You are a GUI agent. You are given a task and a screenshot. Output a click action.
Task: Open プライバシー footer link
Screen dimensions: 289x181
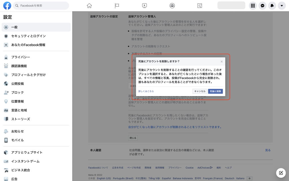tap(175, 168)
